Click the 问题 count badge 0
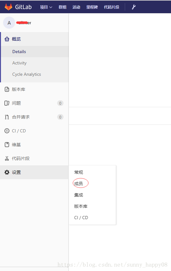The image size is (171, 271). (x=60, y=103)
